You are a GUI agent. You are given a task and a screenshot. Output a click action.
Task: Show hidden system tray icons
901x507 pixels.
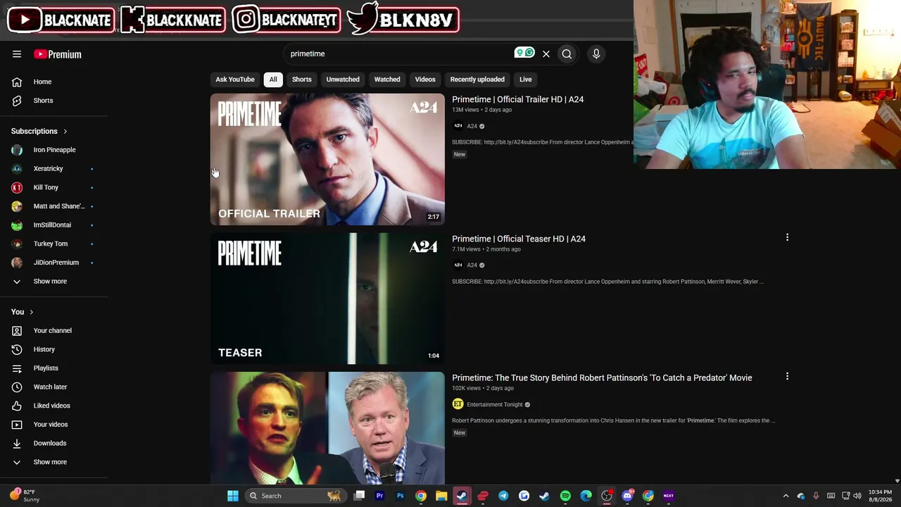[x=786, y=496]
